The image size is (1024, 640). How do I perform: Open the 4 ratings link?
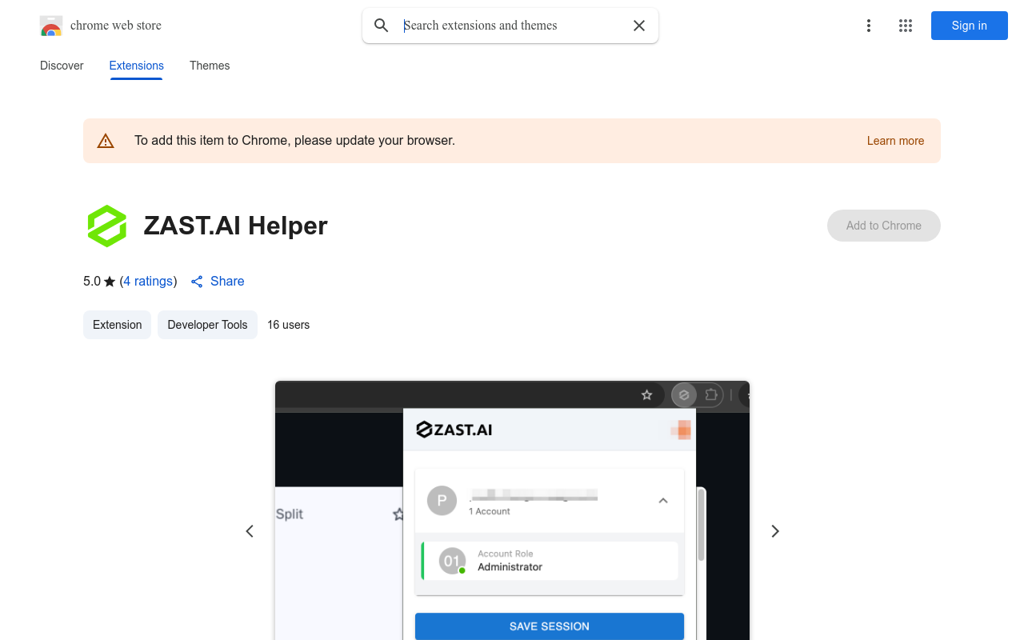pyautogui.click(x=148, y=282)
